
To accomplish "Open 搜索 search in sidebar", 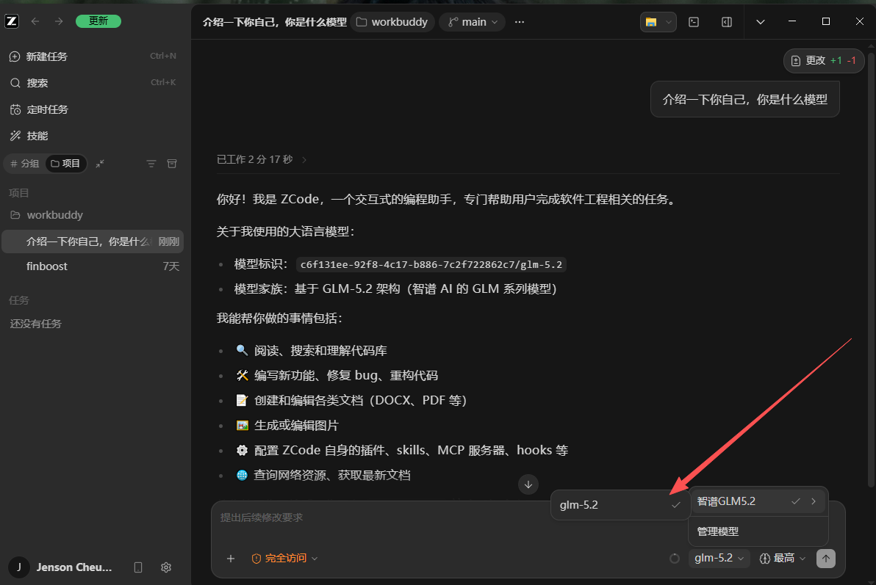I will pyautogui.click(x=93, y=83).
